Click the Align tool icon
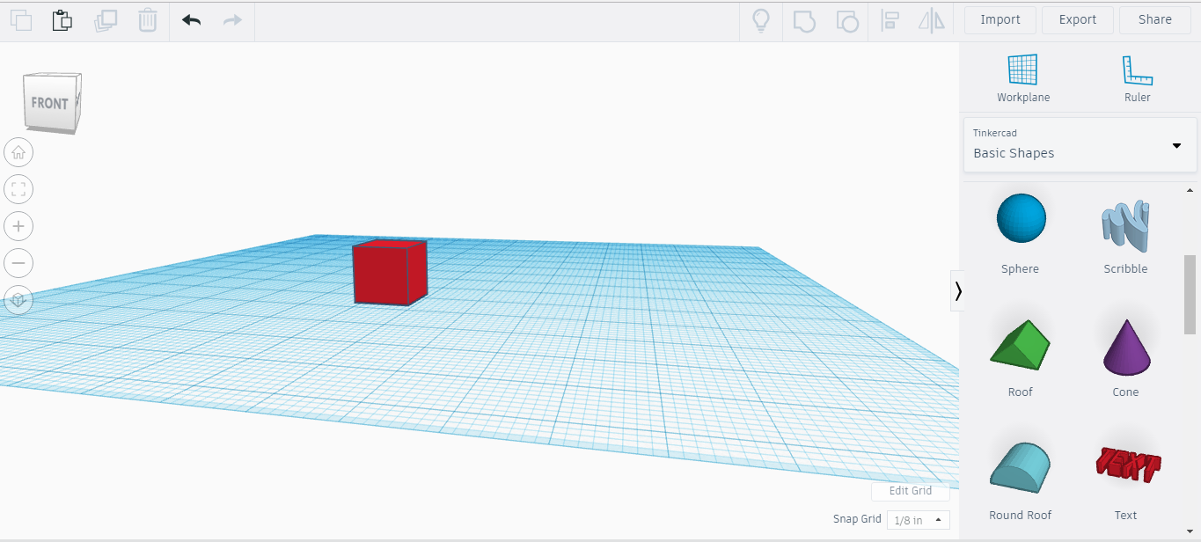 [x=890, y=21]
